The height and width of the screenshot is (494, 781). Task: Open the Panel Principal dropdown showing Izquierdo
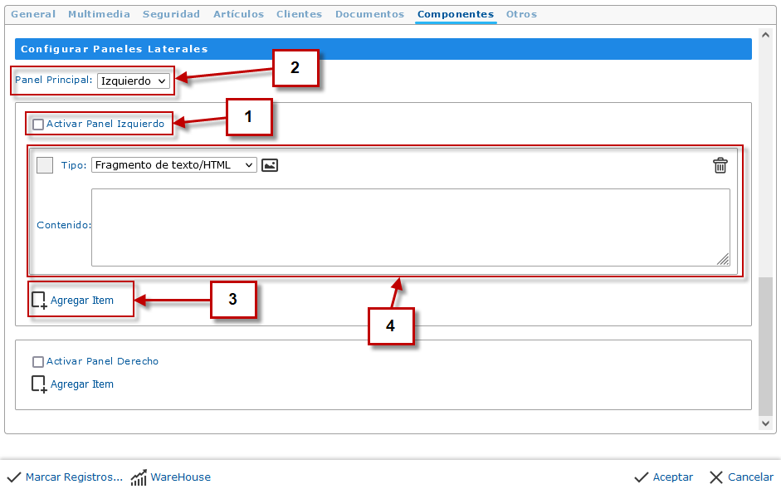[x=134, y=81]
